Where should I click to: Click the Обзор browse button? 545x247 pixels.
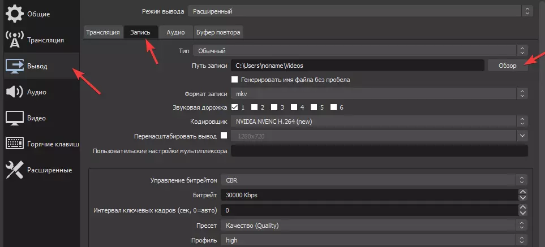508,65
